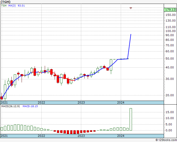
Task: Click the 110.00 price axis label
Action: tap(170, 27)
